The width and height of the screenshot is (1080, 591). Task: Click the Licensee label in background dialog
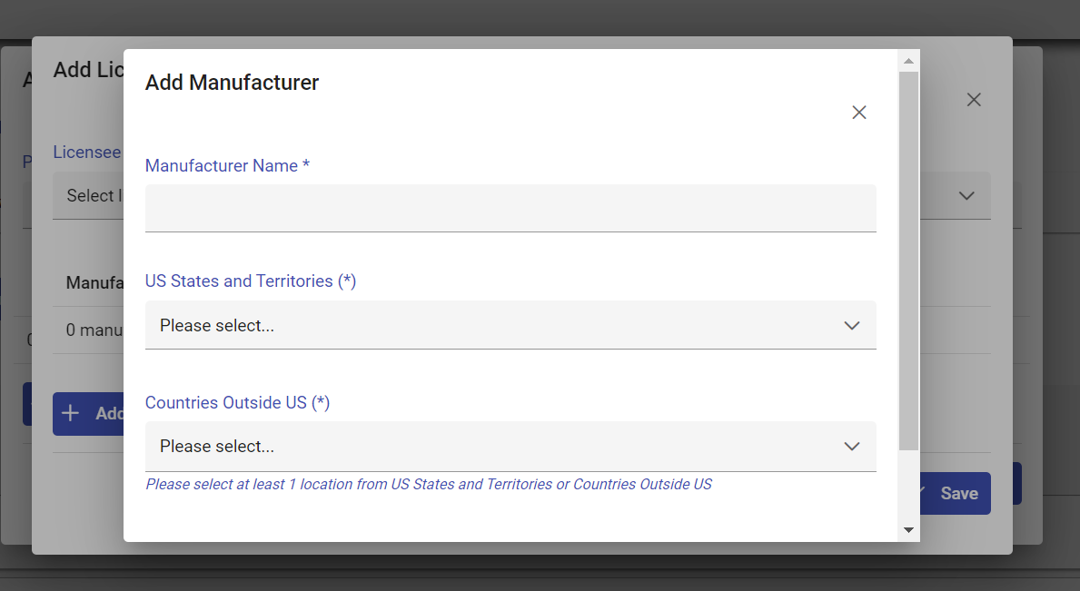(x=87, y=153)
